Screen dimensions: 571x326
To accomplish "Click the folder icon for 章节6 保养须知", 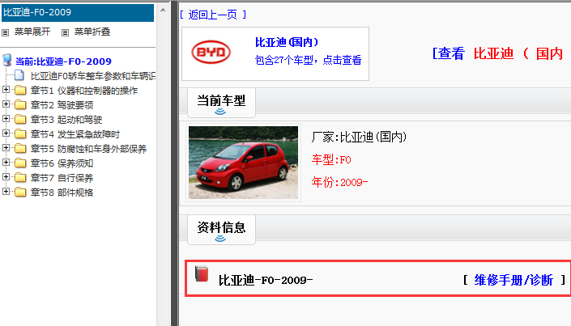I will point(20,163).
